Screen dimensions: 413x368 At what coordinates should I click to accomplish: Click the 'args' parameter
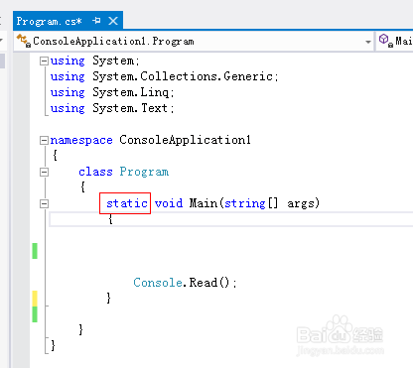click(x=300, y=204)
